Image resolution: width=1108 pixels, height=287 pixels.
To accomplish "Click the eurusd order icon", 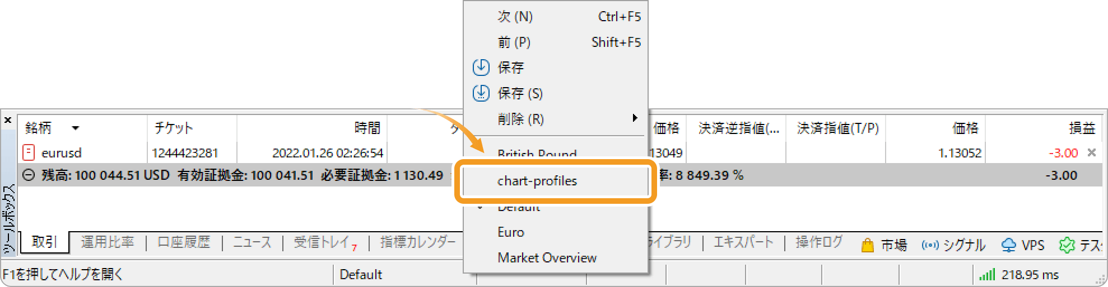I will click(x=28, y=152).
